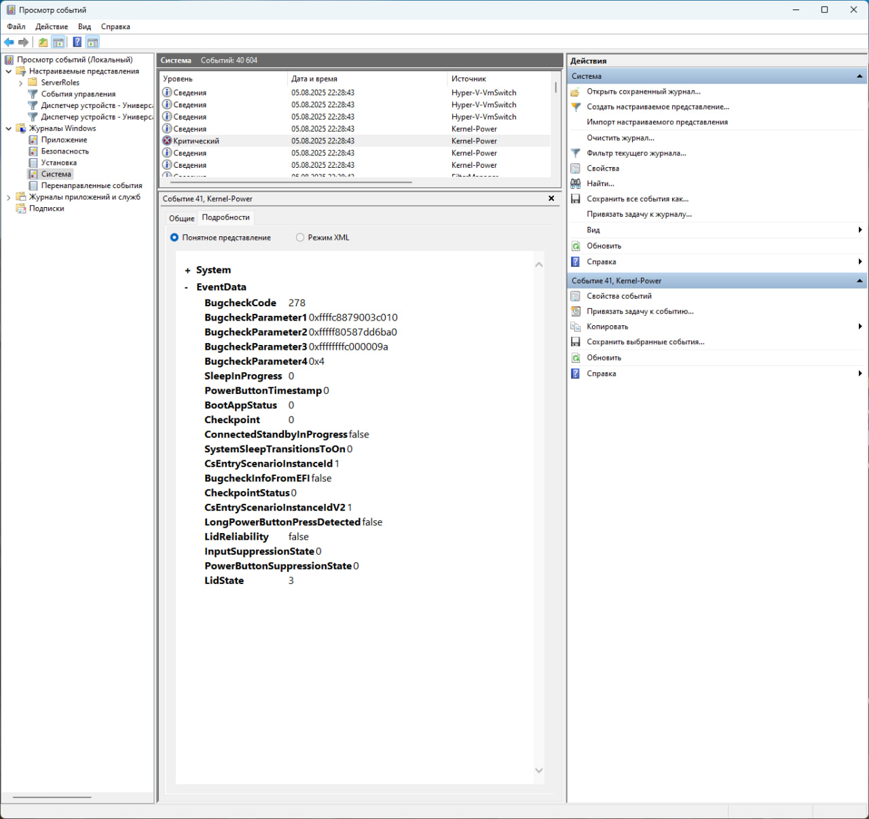
Task: Collapse the Система actions section header
Action: [859, 76]
